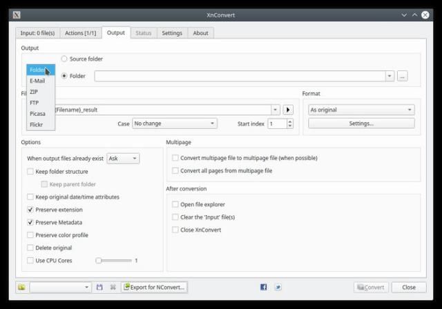Choose ZIP from the output list

pyautogui.click(x=34, y=92)
